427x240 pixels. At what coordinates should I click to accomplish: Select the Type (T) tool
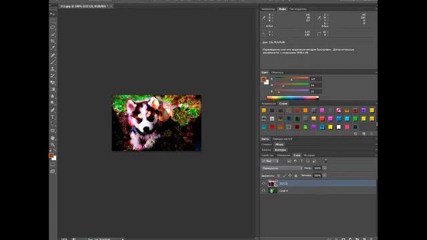click(x=53, y=117)
